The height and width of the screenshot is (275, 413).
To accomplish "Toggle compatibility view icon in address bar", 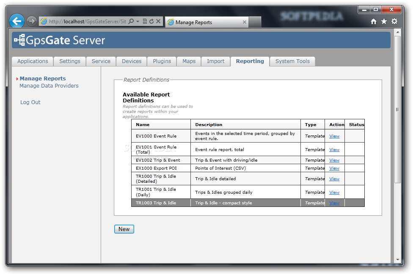I will tap(145, 21).
